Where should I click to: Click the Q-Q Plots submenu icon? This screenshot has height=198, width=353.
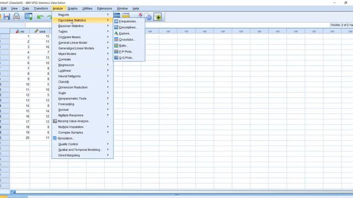116,58
